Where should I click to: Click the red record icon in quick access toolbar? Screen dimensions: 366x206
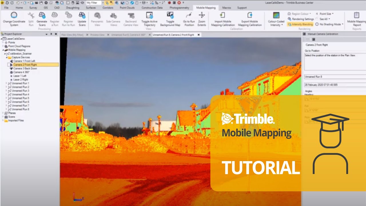tap(170, 3)
